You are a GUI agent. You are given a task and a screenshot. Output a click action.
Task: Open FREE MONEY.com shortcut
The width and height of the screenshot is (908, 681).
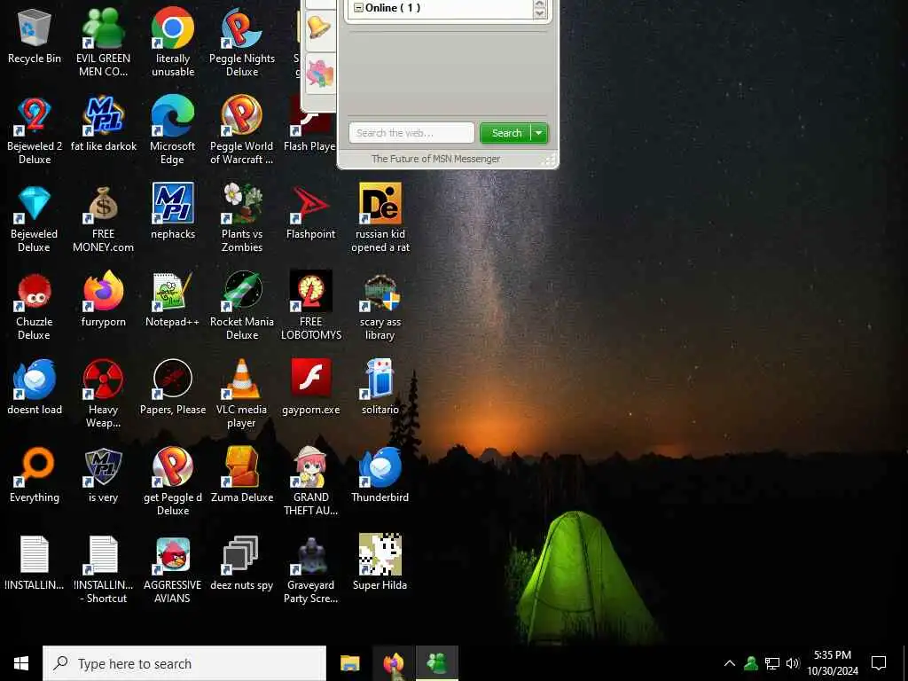point(103,220)
